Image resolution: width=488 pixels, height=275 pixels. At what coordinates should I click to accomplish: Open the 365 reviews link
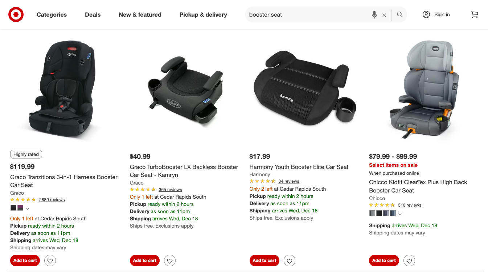170,190
